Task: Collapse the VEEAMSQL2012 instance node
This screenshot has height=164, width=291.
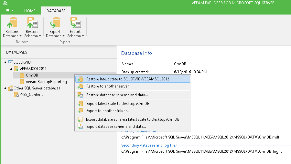Action: click(11, 69)
